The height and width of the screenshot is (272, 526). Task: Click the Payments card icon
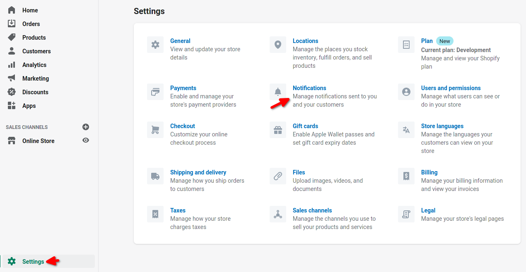[155, 91]
